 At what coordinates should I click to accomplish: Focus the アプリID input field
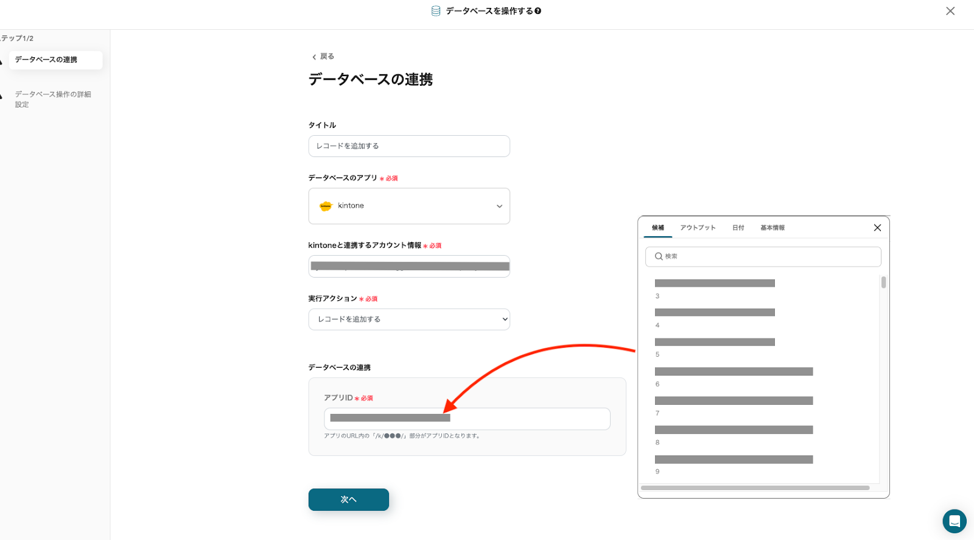point(467,419)
